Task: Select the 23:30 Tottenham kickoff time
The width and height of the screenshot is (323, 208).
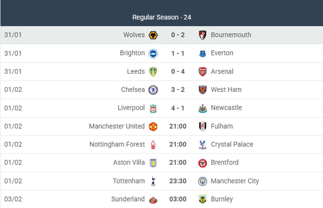Action: click(178, 181)
